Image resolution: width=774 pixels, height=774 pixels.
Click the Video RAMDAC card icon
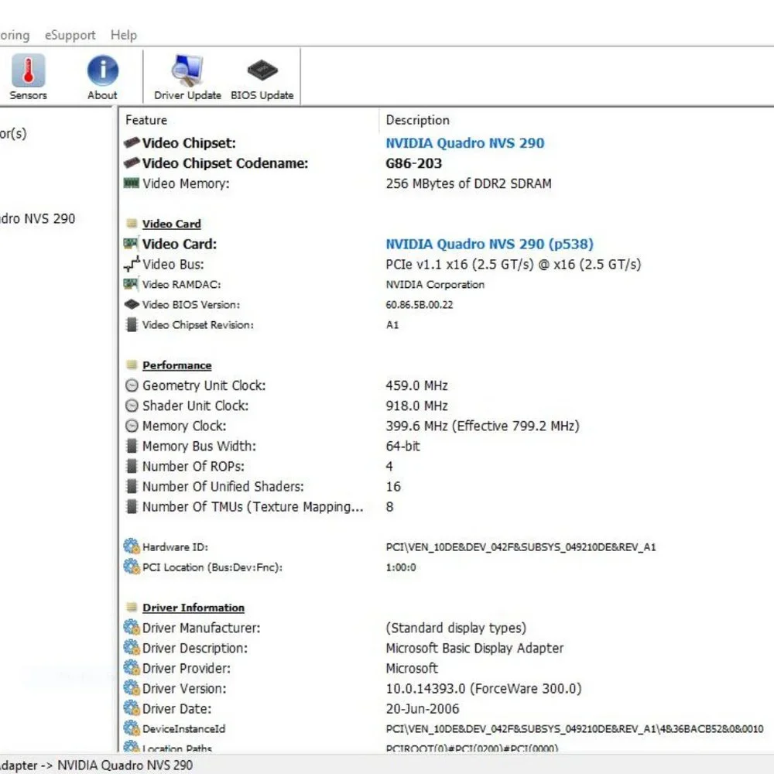pyautogui.click(x=131, y=284)
